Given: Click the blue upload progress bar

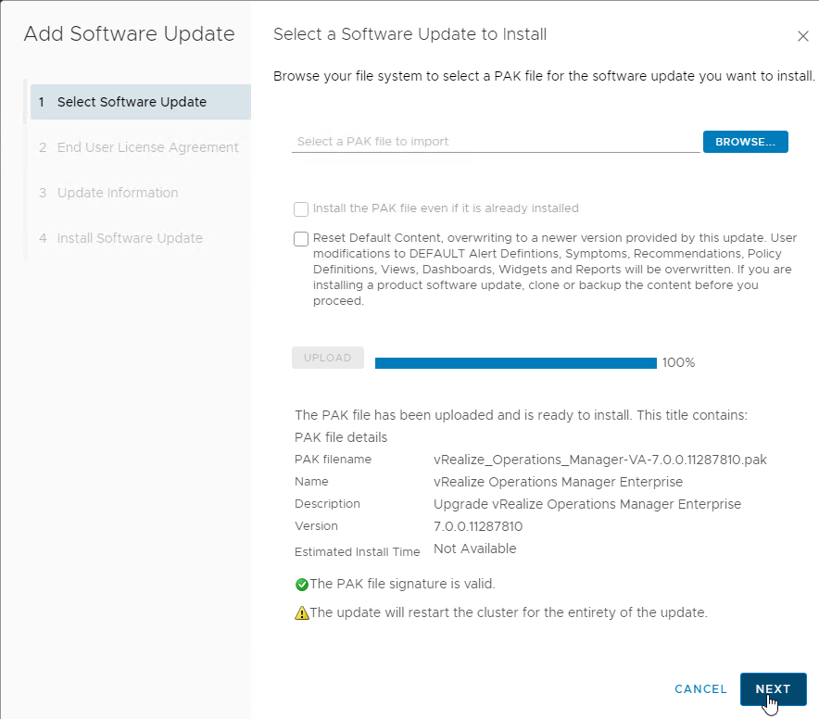Looking at the screenshot, I should tap(515, 363).
